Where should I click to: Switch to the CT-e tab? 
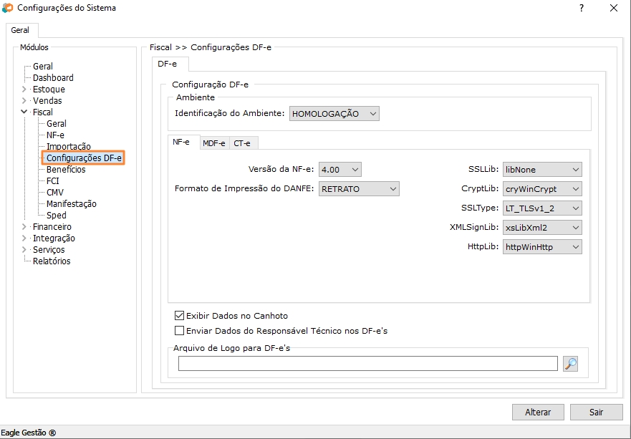click(x=243, y=143)
